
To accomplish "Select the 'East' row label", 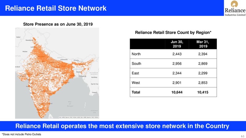I will [135, 73].
